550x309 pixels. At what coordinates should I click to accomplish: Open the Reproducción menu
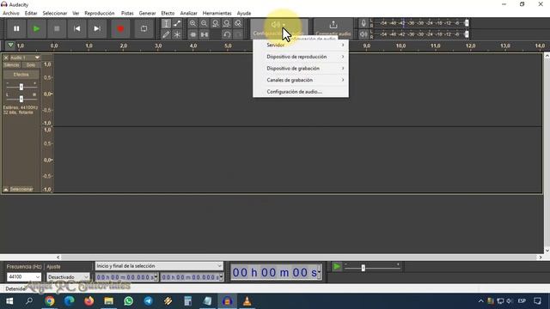[x=100, y=13]
